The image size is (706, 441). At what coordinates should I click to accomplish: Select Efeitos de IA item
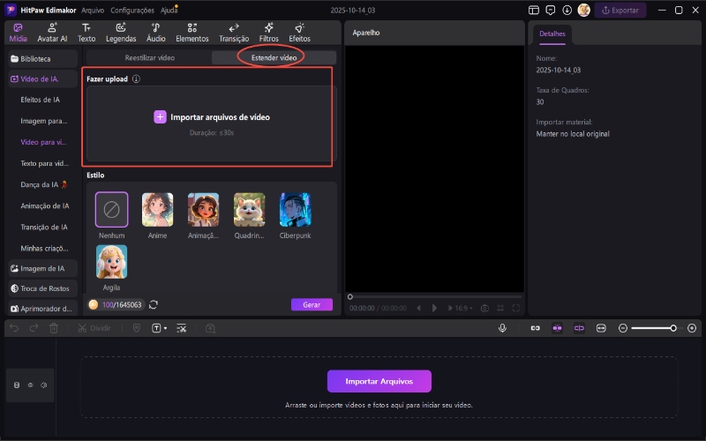coord(40,100)
